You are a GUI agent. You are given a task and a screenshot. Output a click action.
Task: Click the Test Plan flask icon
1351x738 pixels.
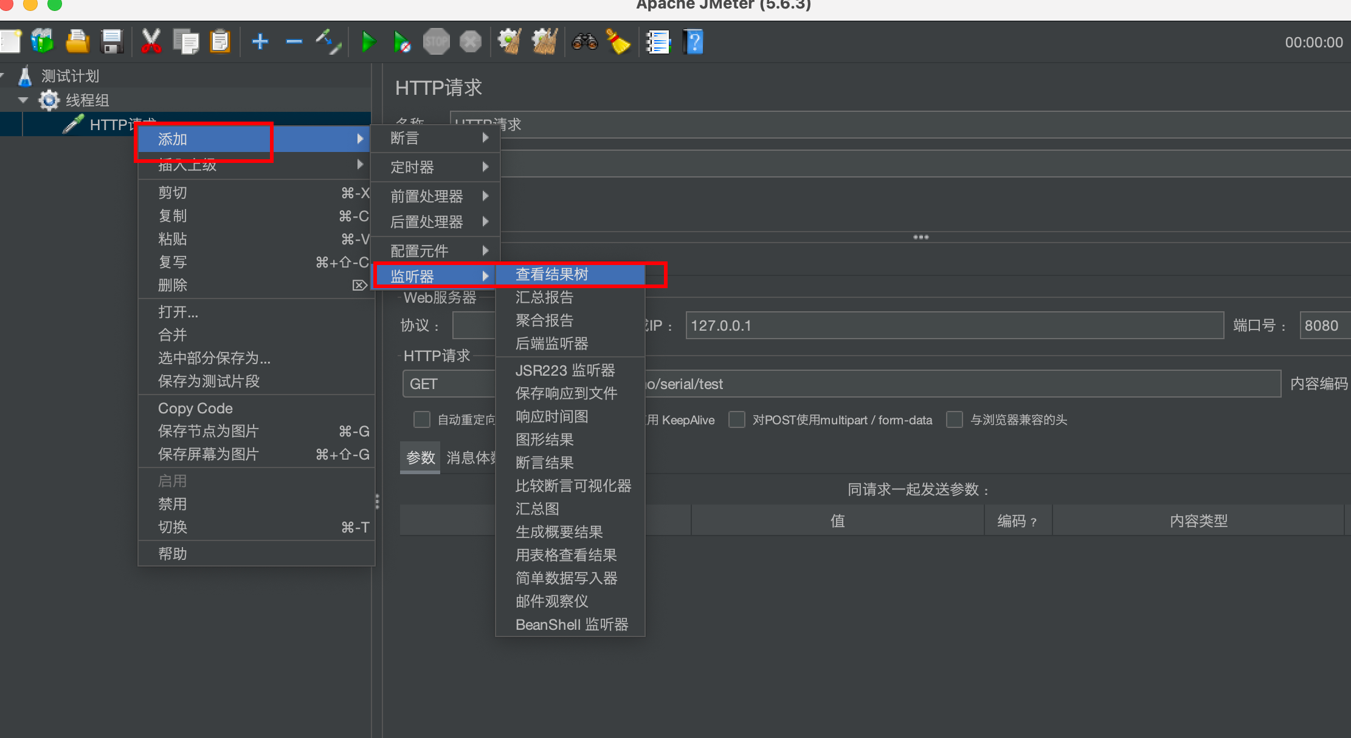tap(25, 76)
